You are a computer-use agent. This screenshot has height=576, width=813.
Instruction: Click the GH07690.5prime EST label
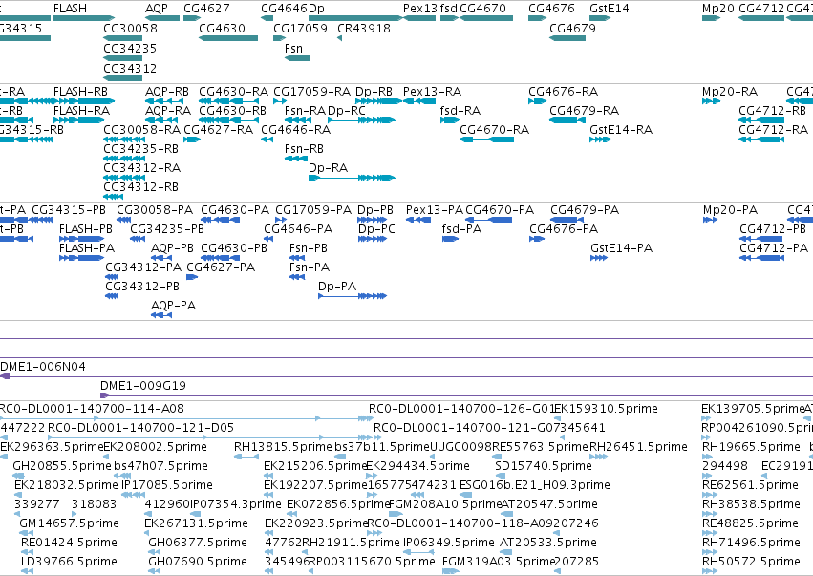click(198, 562)
